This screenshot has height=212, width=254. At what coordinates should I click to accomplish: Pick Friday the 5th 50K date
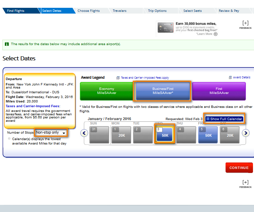pos(208,135)
